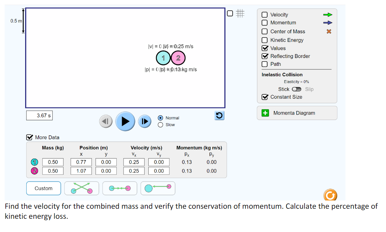This screenshot has width=386, height=232.
Task: Click the undo/rewind reset icon above play controls
Action: 219,116
